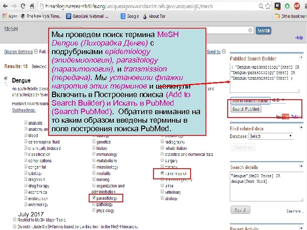Screen dimensions: 307x230
Task: Uncheck the parasitology subheading
Action: (x=94, y=198)
